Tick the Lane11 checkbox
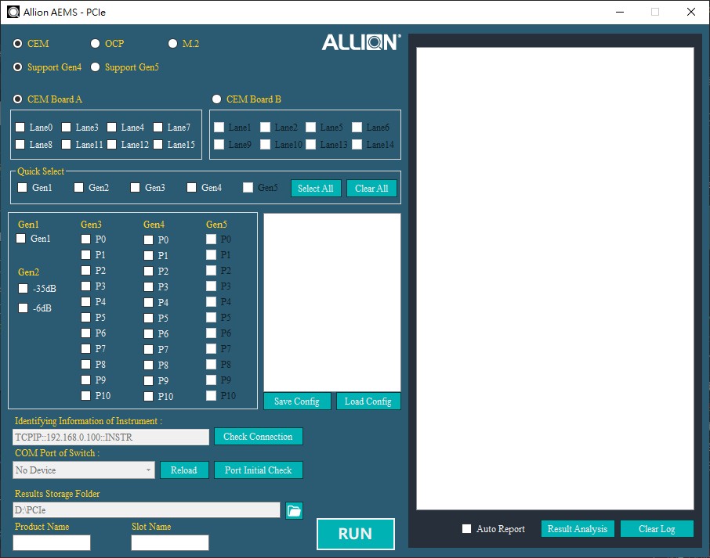The image size is (710, 558). tap(66, 144)
